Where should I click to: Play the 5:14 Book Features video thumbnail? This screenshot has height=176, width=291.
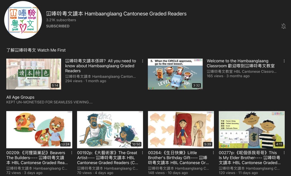(34, 74)
